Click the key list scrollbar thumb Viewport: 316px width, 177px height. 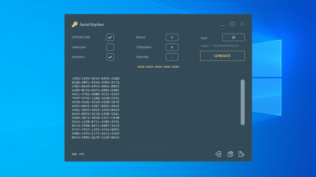coord(243,102)
